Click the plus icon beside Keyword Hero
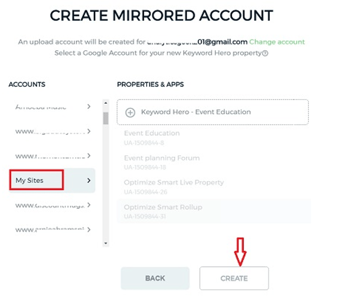Screen dimensions: 343x298 coord(130,112)
